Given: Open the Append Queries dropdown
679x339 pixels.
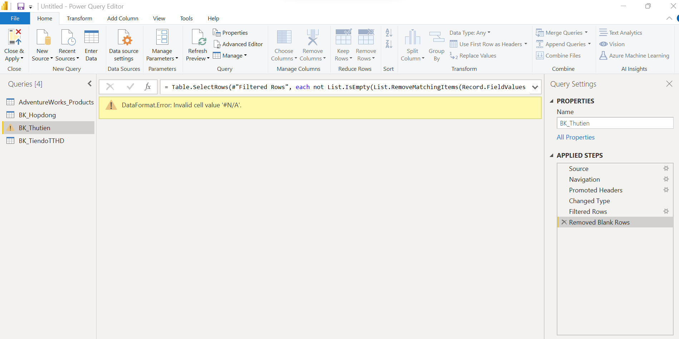Looking at the screenshot, I should (563, 44).
